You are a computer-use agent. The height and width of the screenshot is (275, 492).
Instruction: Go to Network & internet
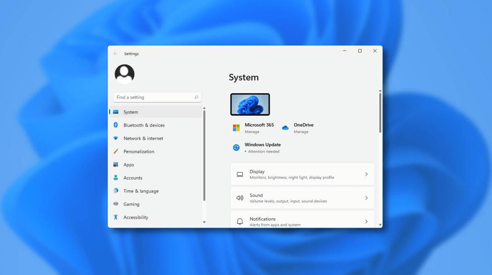coord(156,138)
